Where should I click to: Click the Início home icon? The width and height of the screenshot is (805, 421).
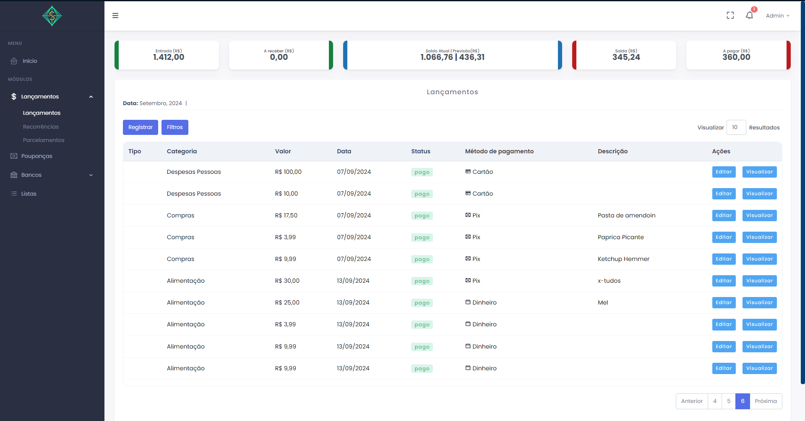pyautogui.click(x=14, y=61)
